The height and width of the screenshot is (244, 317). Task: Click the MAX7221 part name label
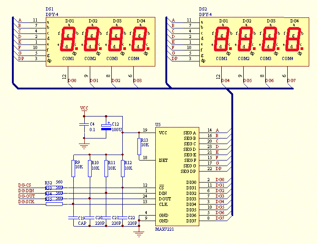tap(164, 229)
